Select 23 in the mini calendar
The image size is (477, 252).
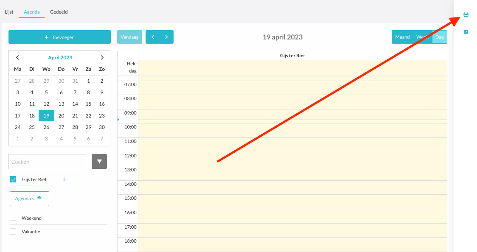pos(101,115)
